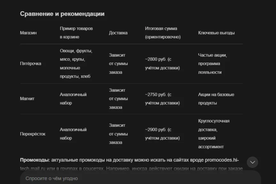
Task: Click the scroll-to-bottom chevron button
Action: click(x=252, y=162)
